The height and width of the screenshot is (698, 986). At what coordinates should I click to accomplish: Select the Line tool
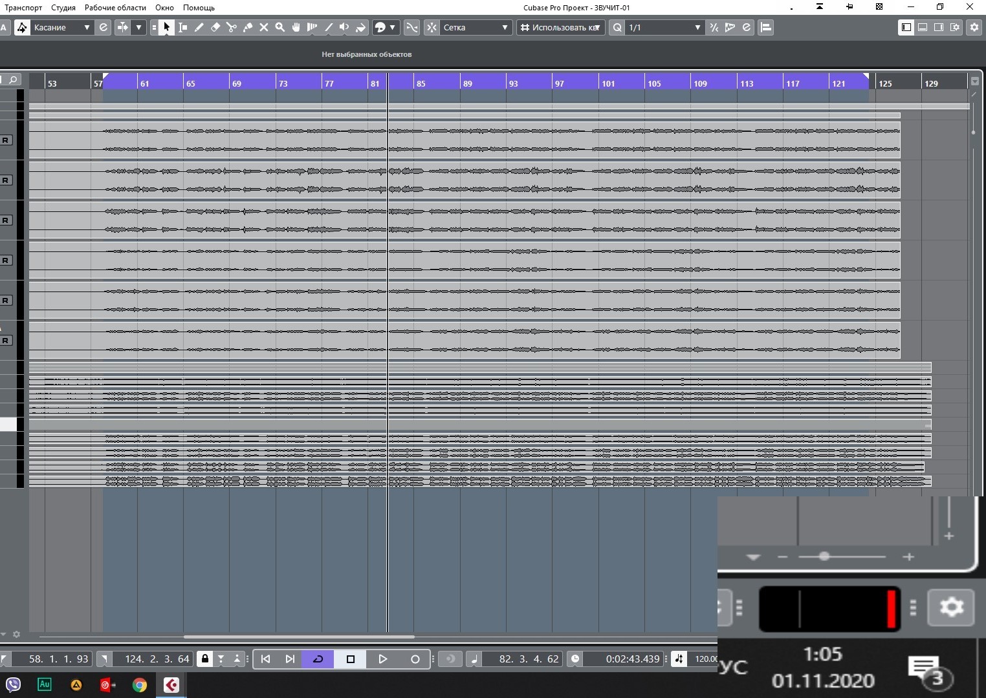tap(329, 27)
